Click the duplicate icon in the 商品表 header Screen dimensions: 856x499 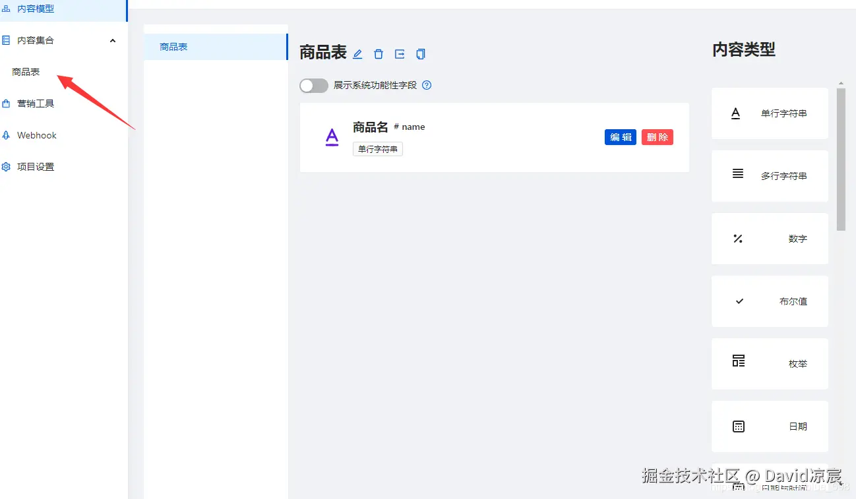tap(420, 53)
